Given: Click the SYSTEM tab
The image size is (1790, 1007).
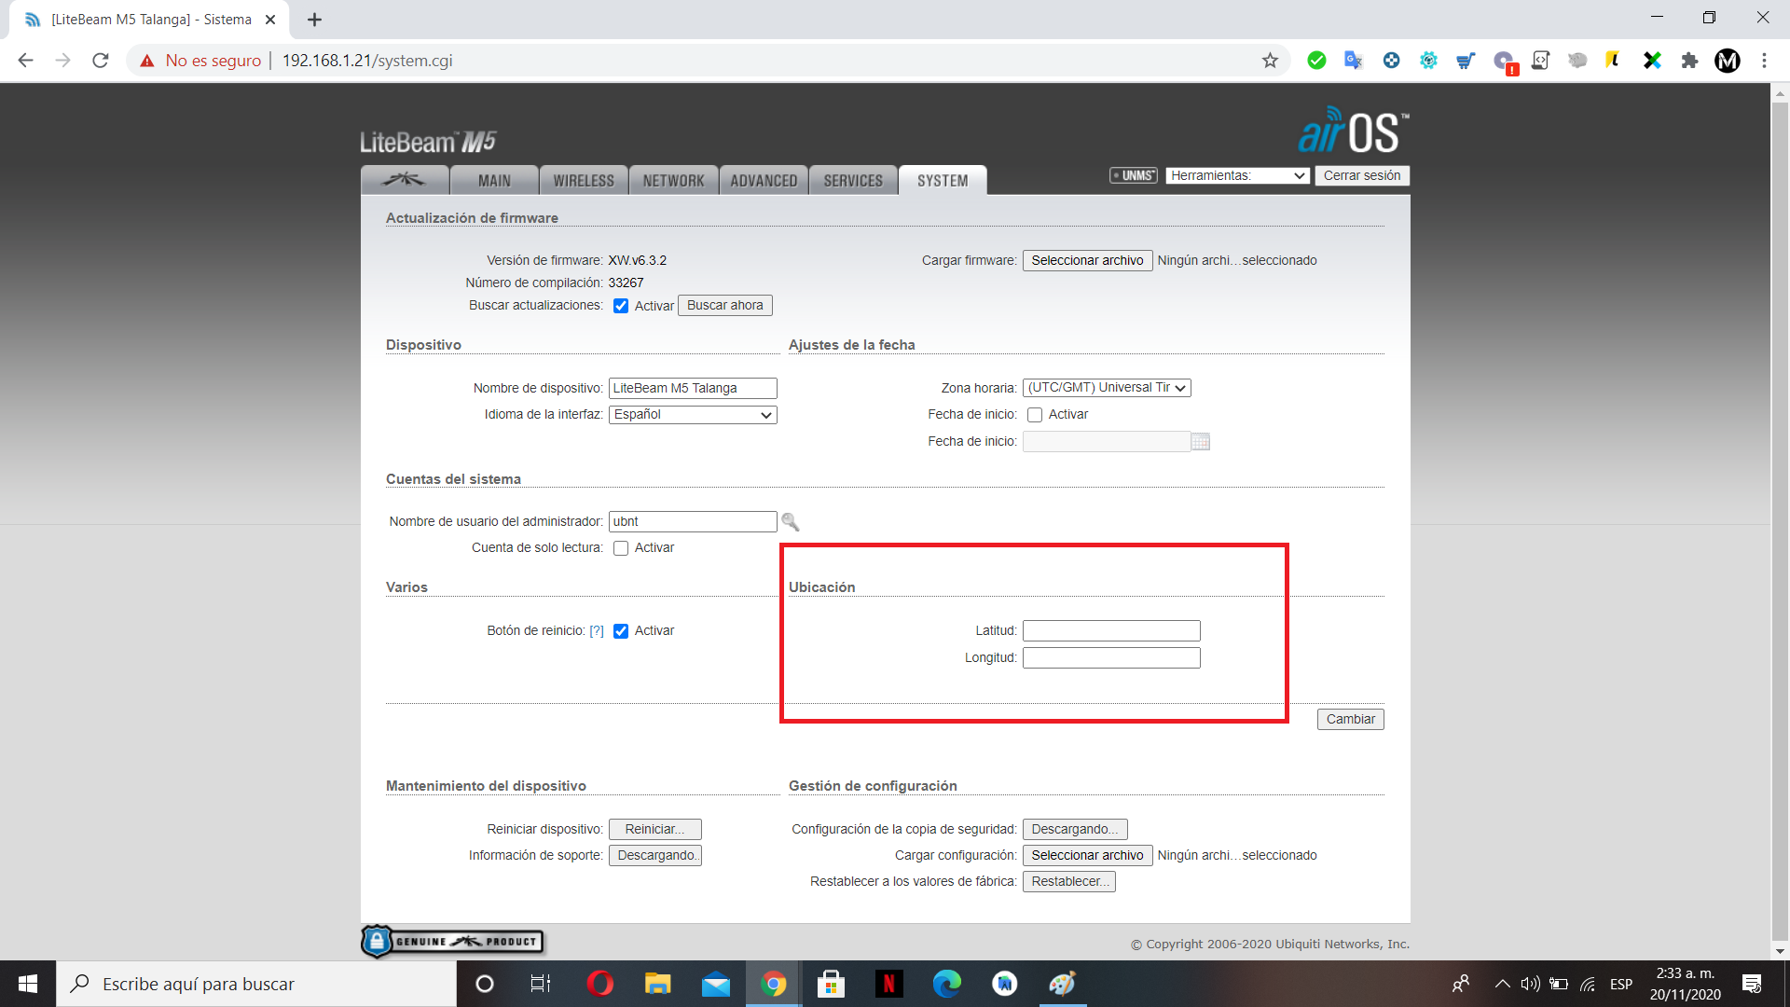Looking at the screenshot, I should pos(943,180).
